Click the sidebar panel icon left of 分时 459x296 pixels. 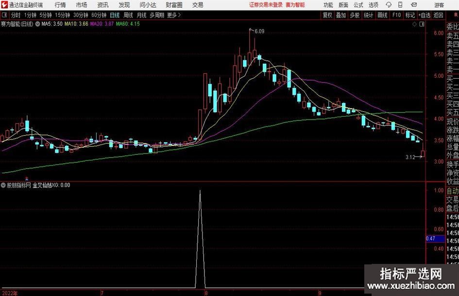click(x=4, y=15)
